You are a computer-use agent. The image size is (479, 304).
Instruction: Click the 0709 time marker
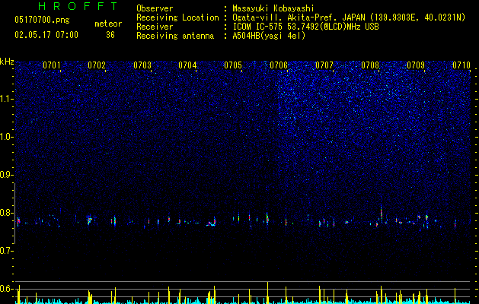click(x=416, y=65)
